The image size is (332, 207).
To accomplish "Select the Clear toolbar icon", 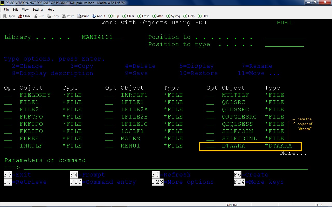I will (128, 16).
